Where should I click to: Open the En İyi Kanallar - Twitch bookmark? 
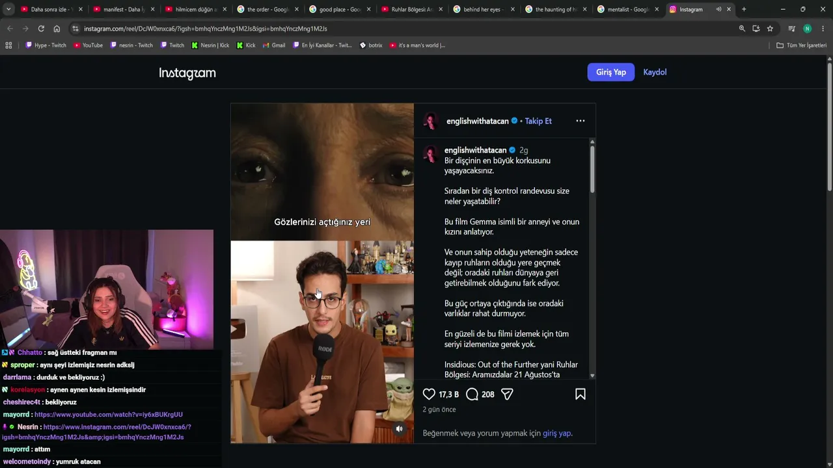click(322, 45)
